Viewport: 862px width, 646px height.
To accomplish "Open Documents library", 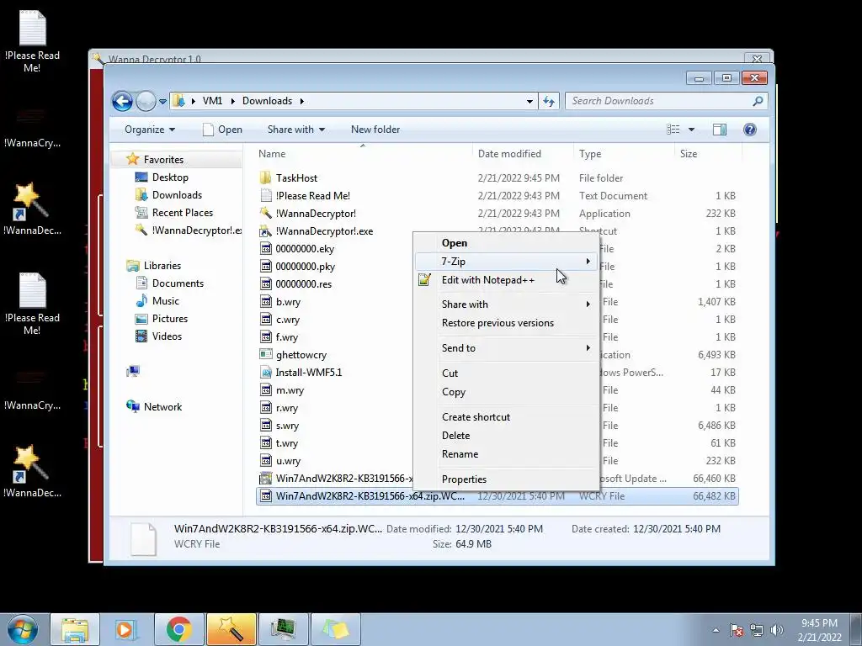I will tap(178, 283).
